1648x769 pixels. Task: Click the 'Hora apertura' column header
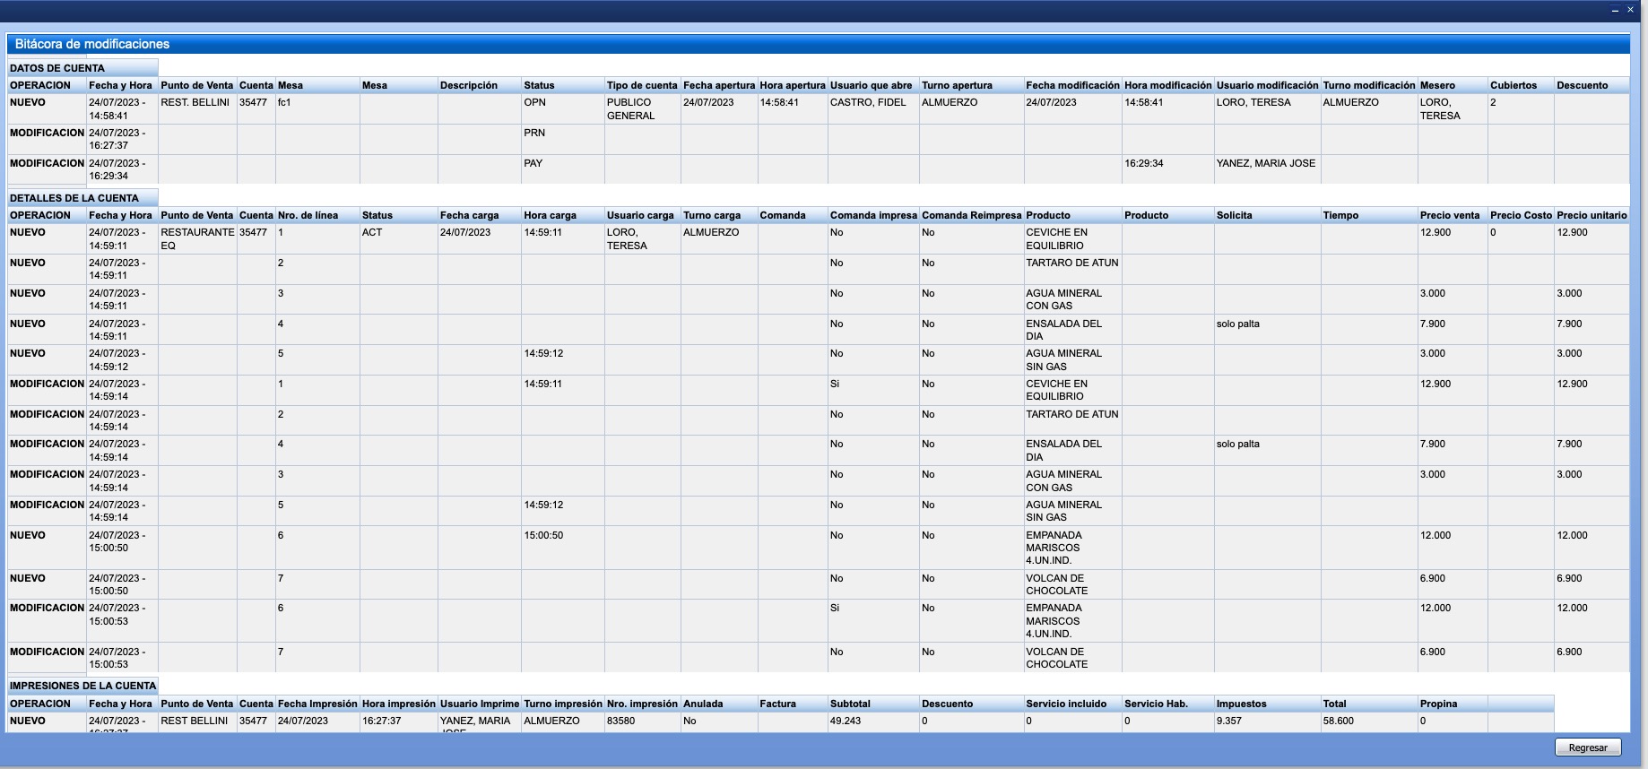point(793,85)
